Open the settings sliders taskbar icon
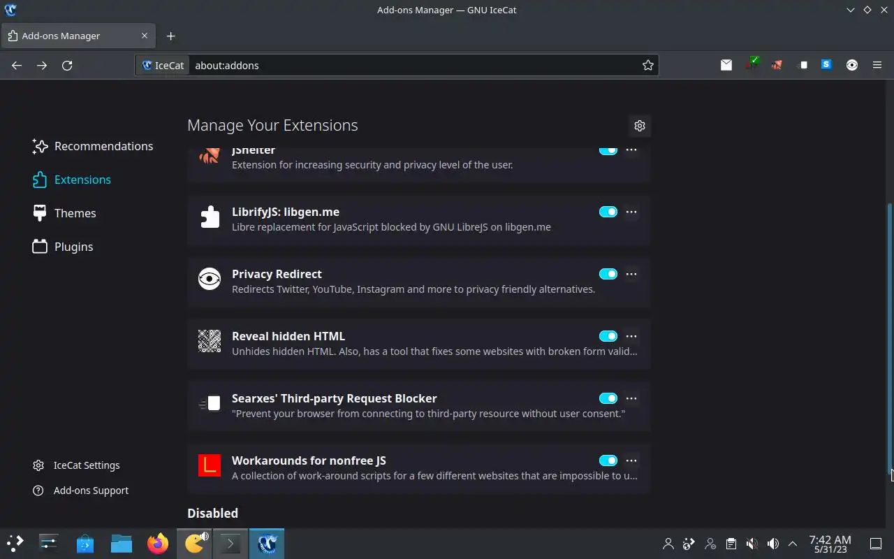This screenshot has width=894, height=559. tap(49, 543)
